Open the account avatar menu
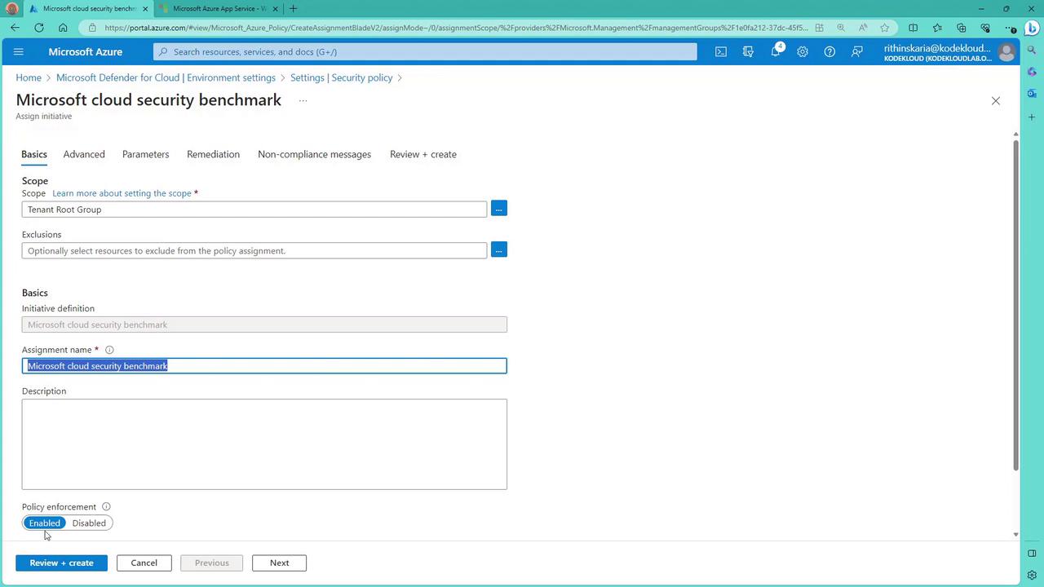 (1006, 52)
